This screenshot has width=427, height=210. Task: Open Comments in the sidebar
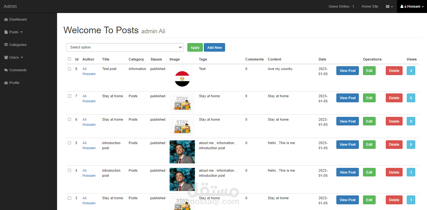click(x=15, y=70)
